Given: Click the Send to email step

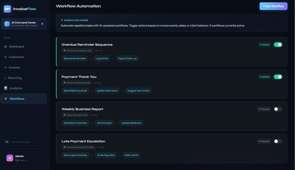Looking at the screenshot, I should (104, 123).
